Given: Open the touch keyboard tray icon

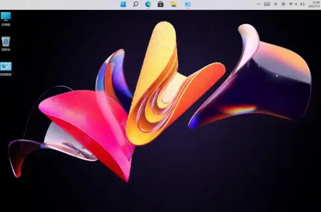Looking at the screenshot, I should [267, 4].
